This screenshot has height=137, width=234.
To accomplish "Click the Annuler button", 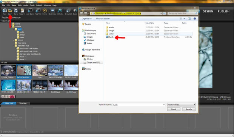I will tap(189, 109).
